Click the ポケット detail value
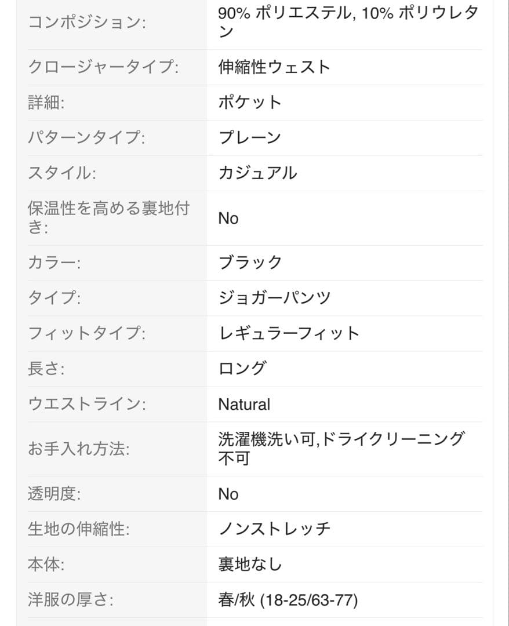 (x=250, y=103)
